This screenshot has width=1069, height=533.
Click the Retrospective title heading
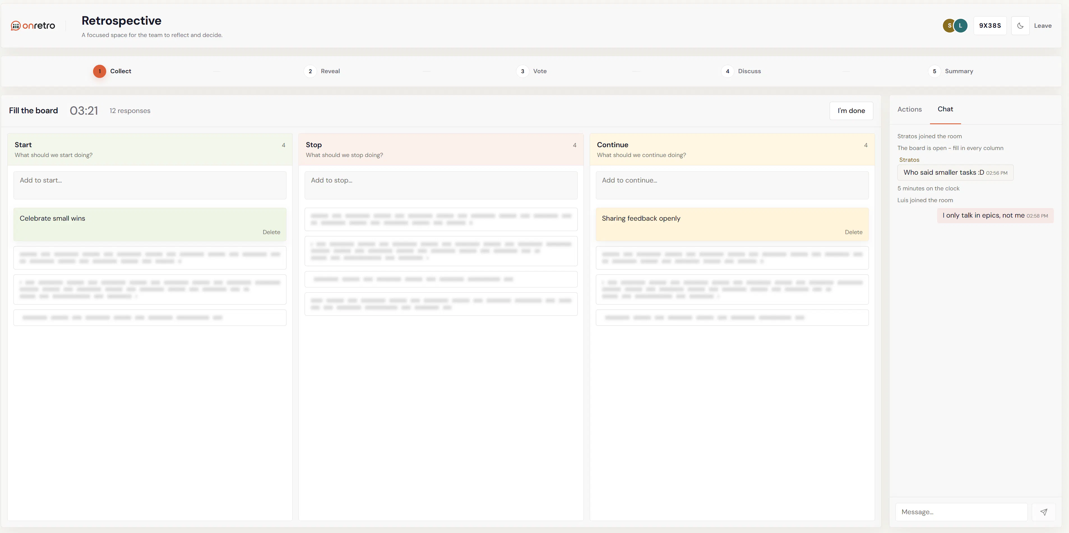pyautogui.click(x=121, y=20)
